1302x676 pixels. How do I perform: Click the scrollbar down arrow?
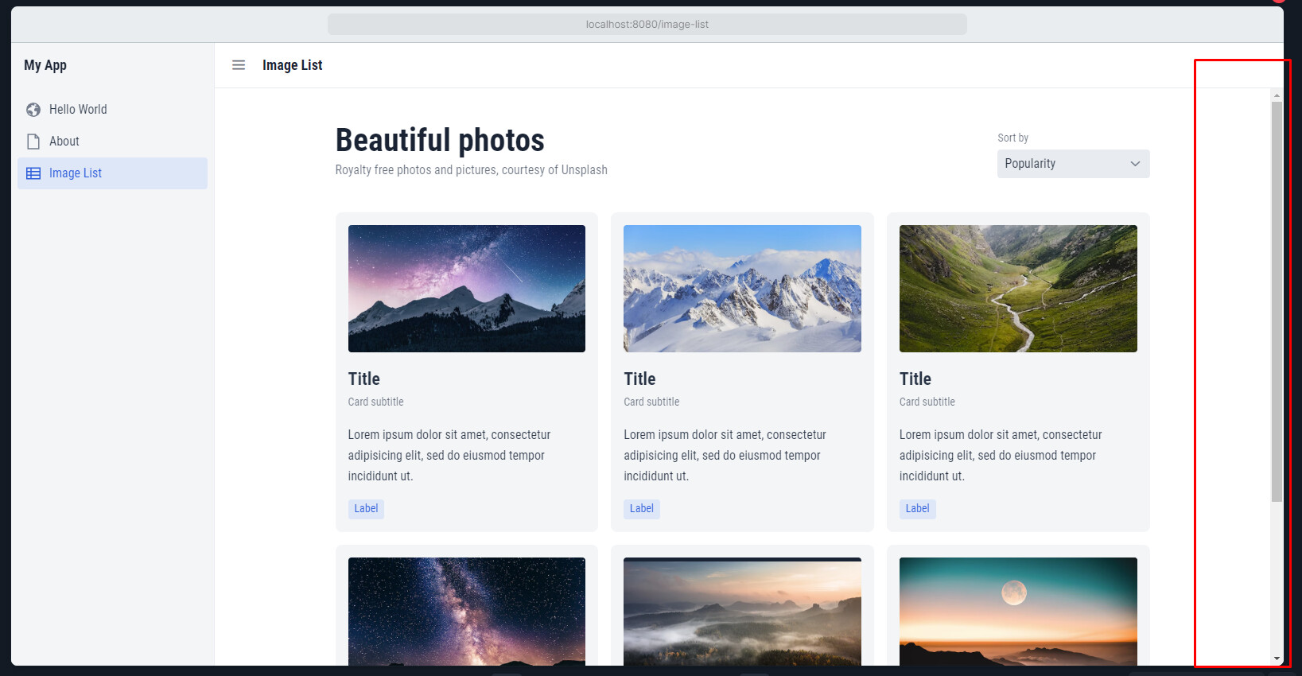[1277, 659]
